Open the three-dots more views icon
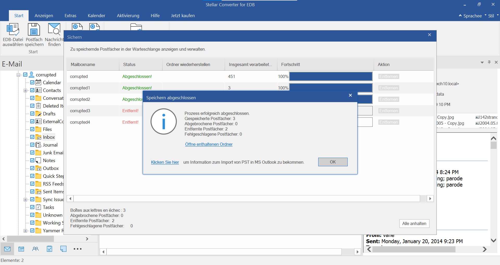The width and height of the screenshot is (500, 265). (x=77, y=249)
